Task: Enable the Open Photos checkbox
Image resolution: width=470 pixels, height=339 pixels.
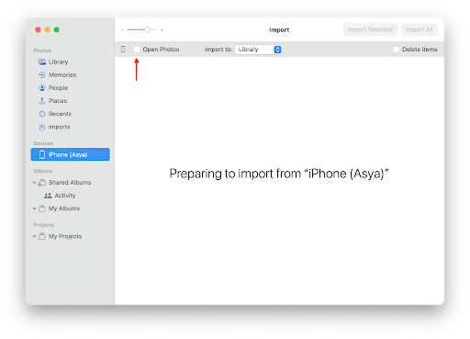Action: pyautogui.click(x=137, y=50)
